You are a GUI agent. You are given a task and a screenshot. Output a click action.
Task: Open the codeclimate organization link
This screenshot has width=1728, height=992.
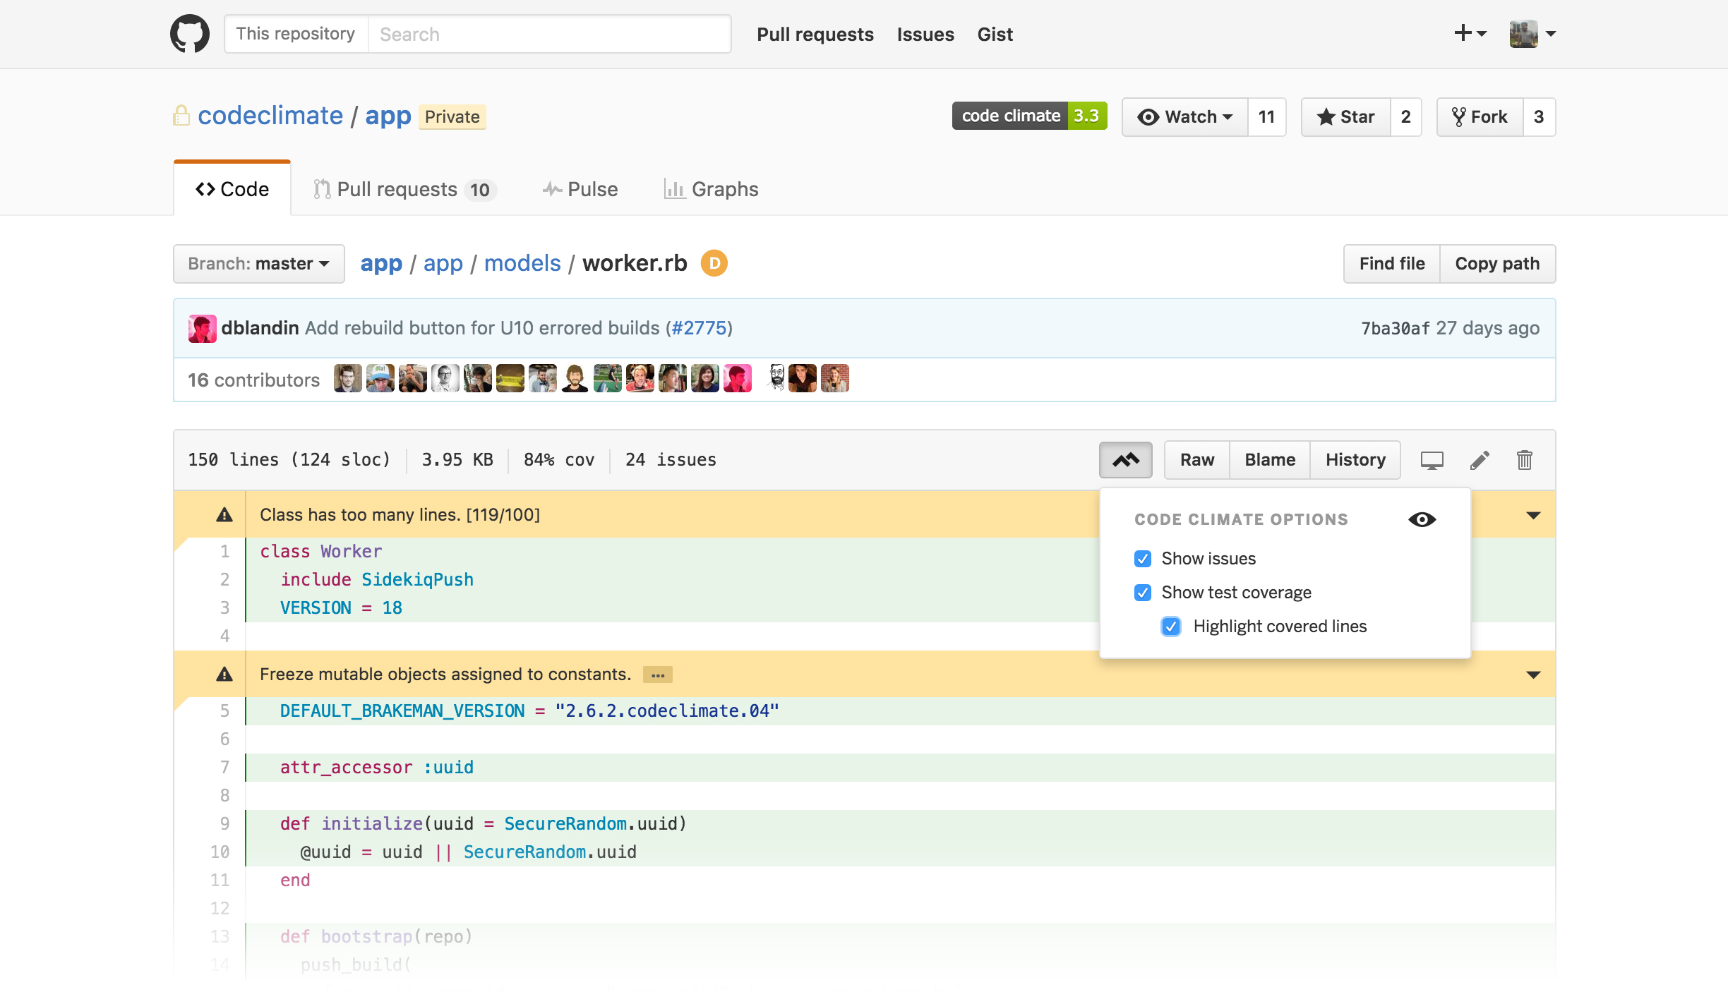click(x=270, y=116)
